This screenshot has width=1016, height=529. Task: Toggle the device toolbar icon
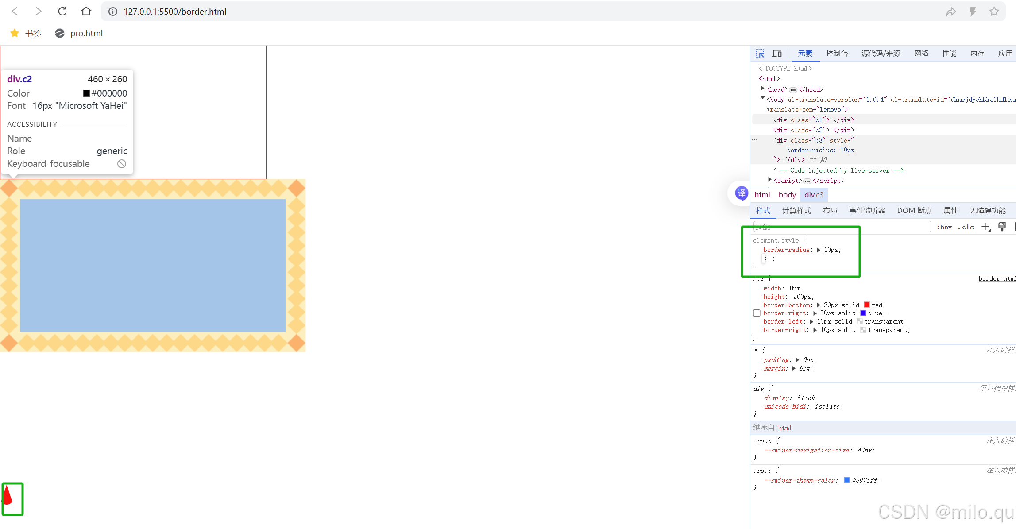tap(777, 54)
